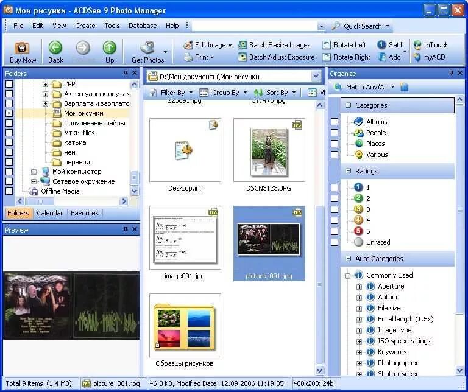This screenshot has width=468, height=392.
Task: Expand the Aperture auto category
Action: click(x=359, y=287)
